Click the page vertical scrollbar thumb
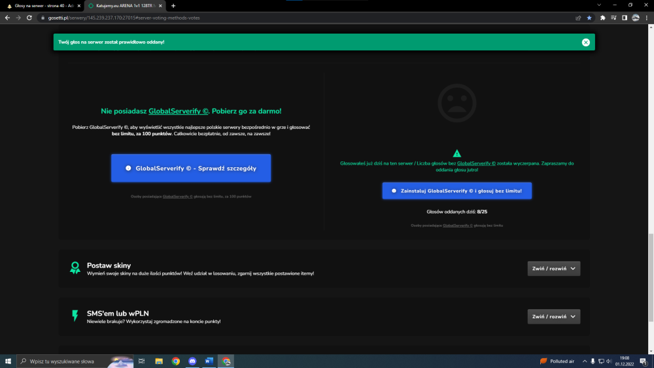Screen dimensions: 654x368 pos(651,278)
